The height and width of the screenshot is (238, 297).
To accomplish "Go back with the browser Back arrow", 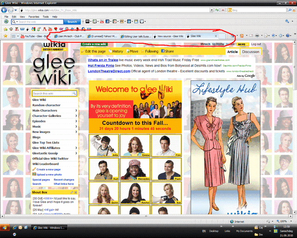I will [4, 10].
